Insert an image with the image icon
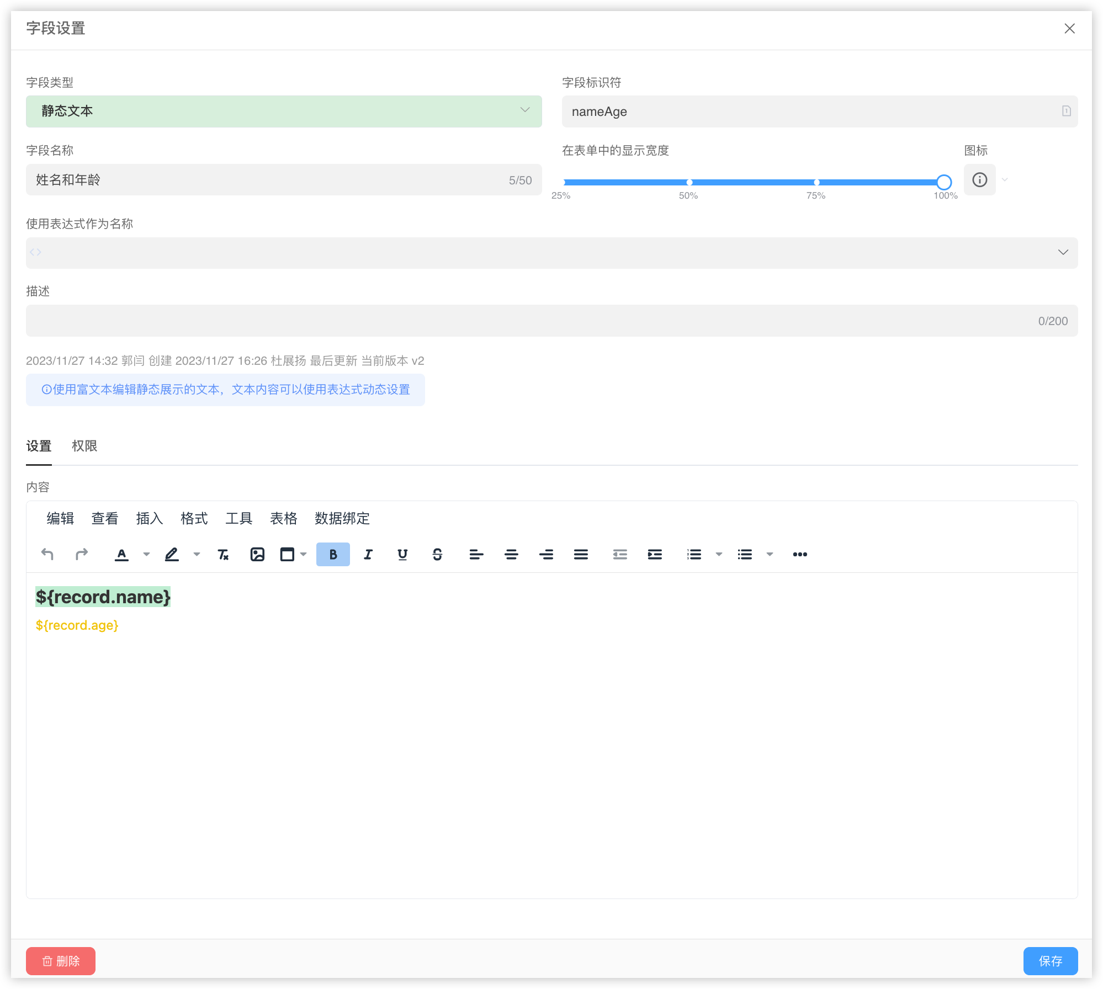Screen dimensions: 1103x989 [x=257, y=554]
